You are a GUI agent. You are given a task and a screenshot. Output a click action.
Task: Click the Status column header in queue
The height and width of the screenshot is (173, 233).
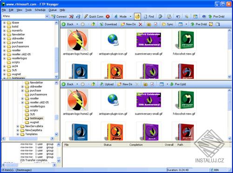(108, 145)
